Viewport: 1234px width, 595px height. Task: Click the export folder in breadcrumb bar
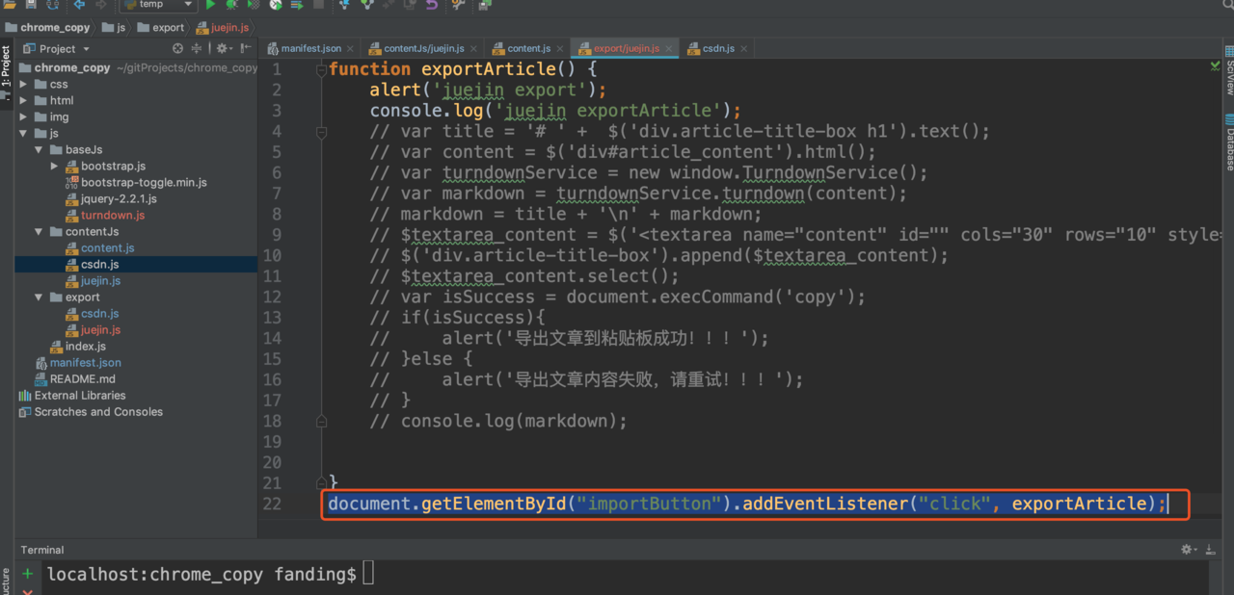(167, 28)
